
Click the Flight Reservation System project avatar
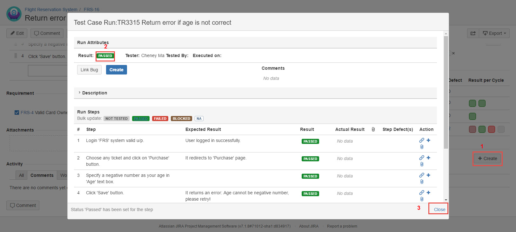point(14,14)
